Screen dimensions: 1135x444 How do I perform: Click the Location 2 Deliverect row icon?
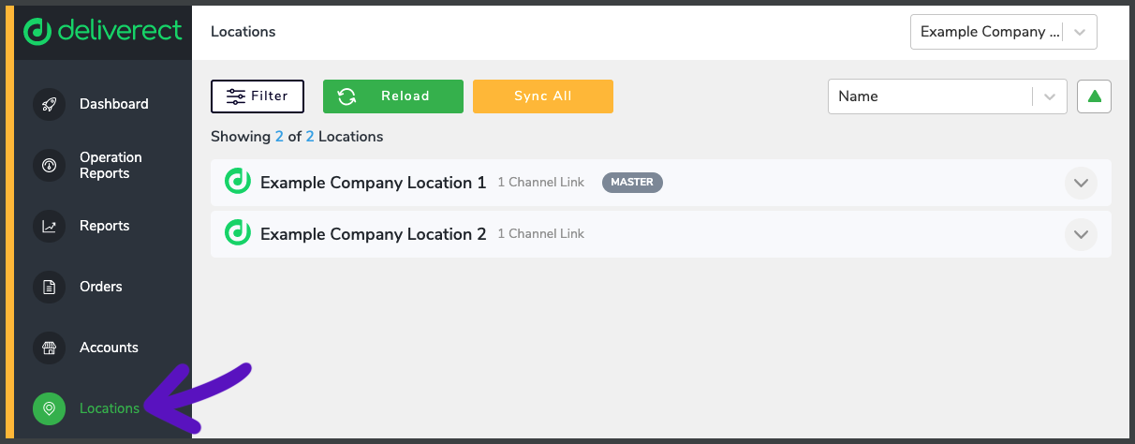[238, 233]
